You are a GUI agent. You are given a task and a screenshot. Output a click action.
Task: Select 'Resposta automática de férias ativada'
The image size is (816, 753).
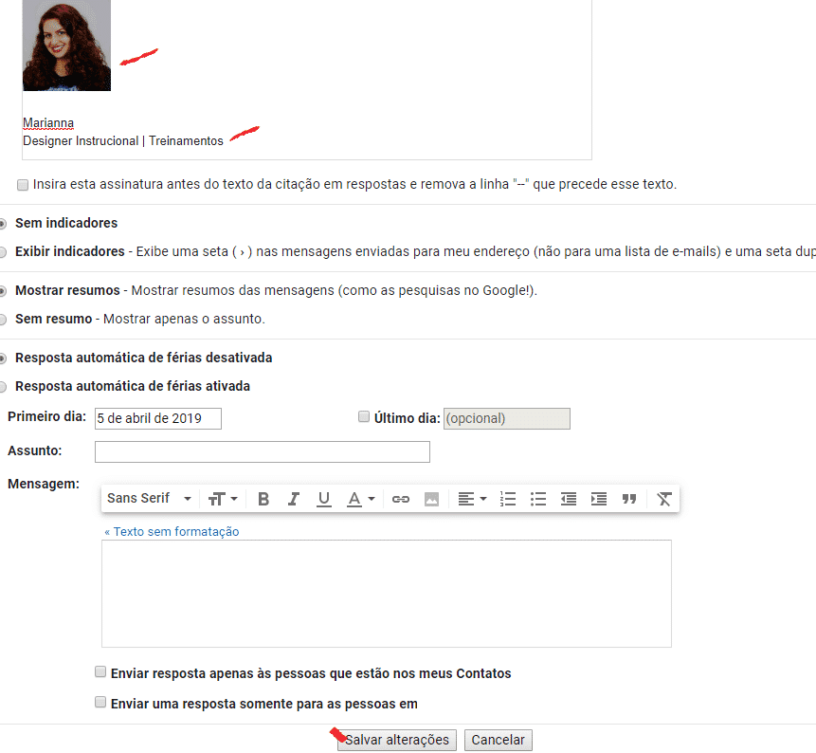pyautogui.click(x=2, y=386)
